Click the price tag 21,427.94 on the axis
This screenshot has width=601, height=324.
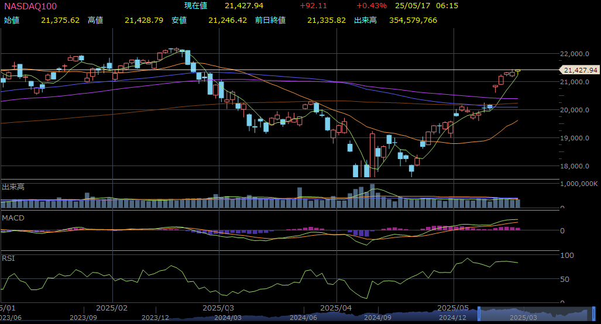click(x=581, y=70)
